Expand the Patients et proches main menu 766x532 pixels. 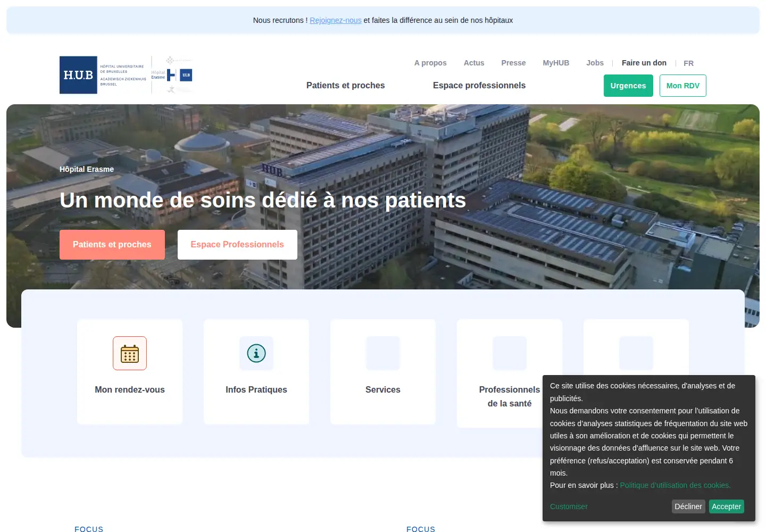click(x=346, y=85)
